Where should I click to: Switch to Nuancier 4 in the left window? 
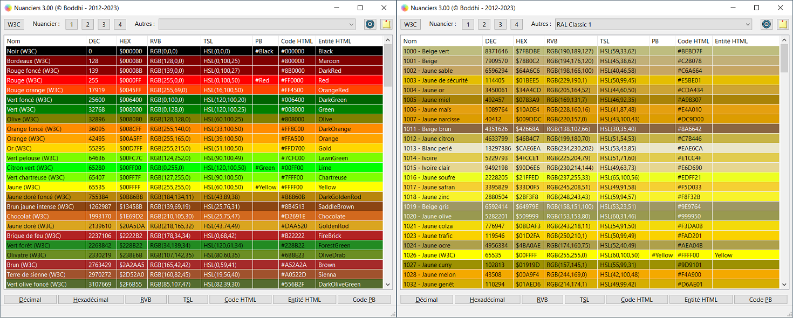[120, 24]
